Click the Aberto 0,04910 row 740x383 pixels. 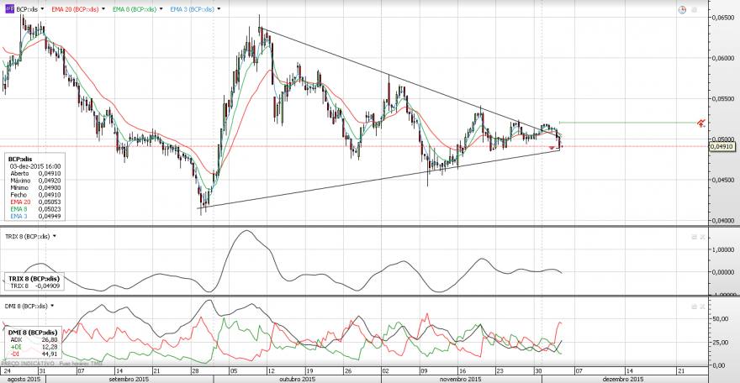[35, 173]
